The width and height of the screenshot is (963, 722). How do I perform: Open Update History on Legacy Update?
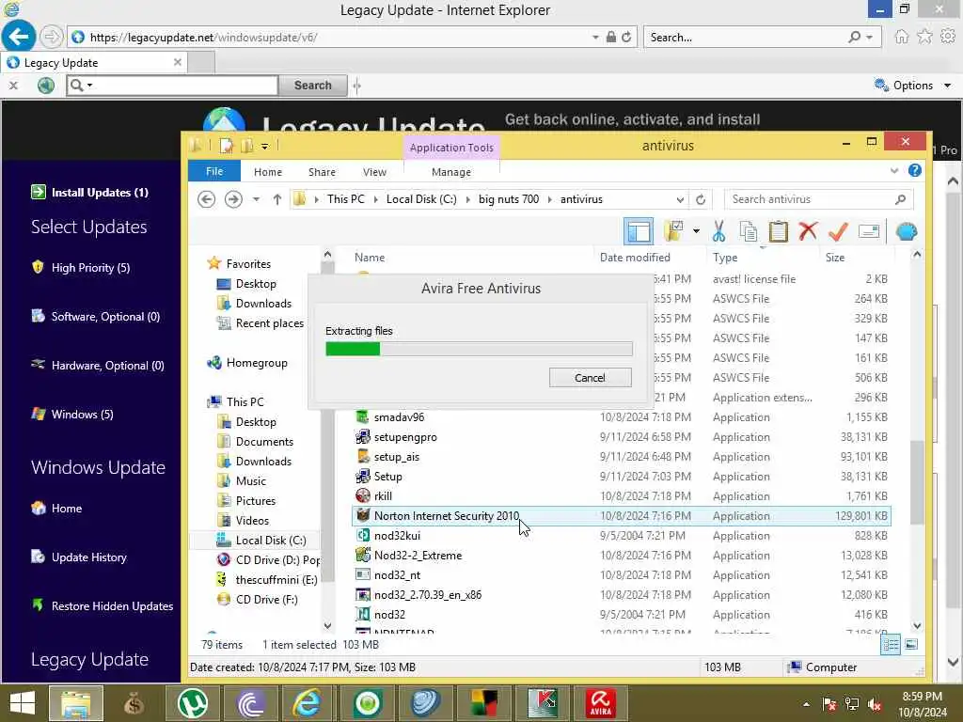point(88,557)
